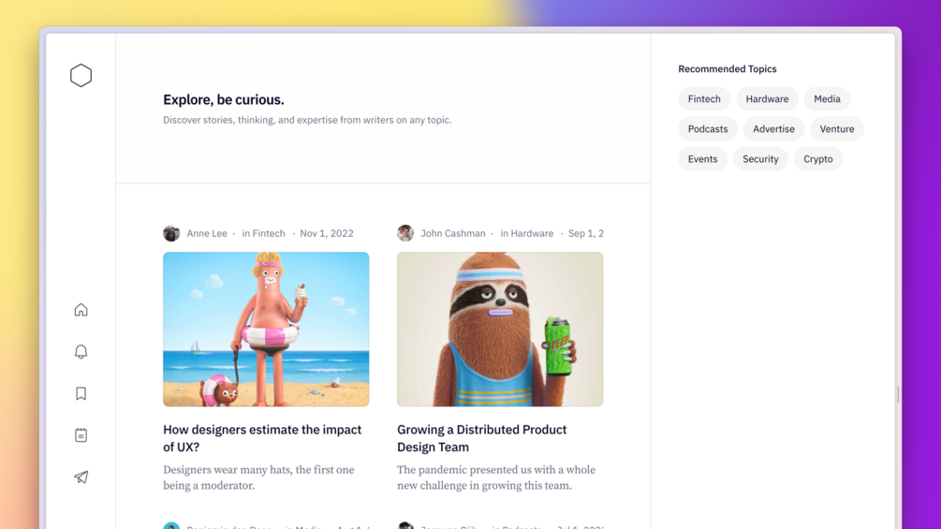Open the bookmarks icon in sidebar

click(x=81, y=393)
